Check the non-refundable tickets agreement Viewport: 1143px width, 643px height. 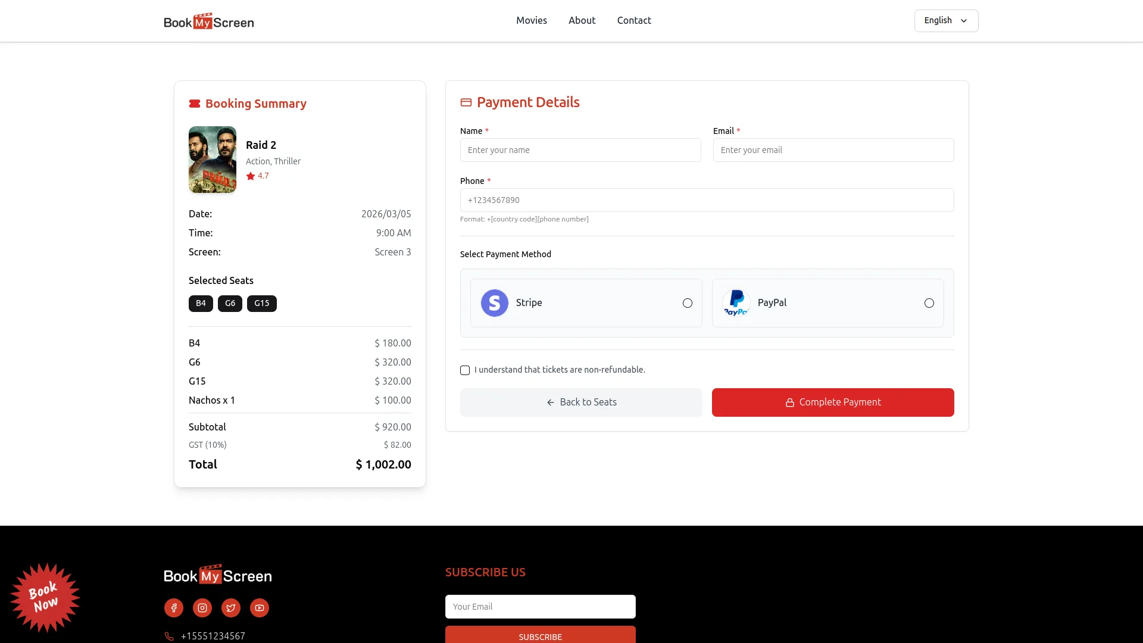click(x=465, y=370)
